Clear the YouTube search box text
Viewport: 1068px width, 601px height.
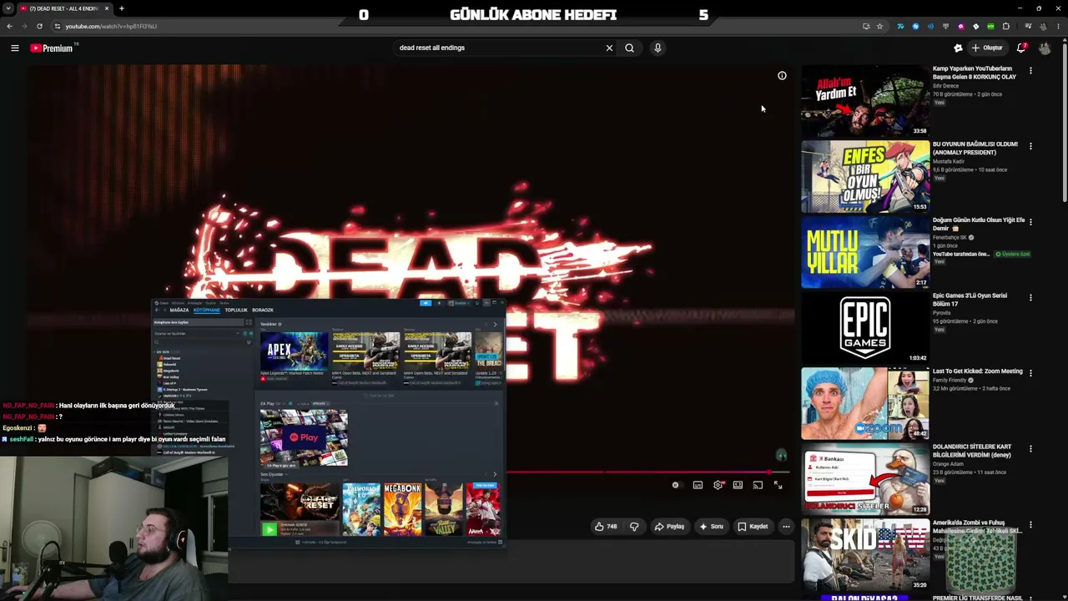click(609, 48)
